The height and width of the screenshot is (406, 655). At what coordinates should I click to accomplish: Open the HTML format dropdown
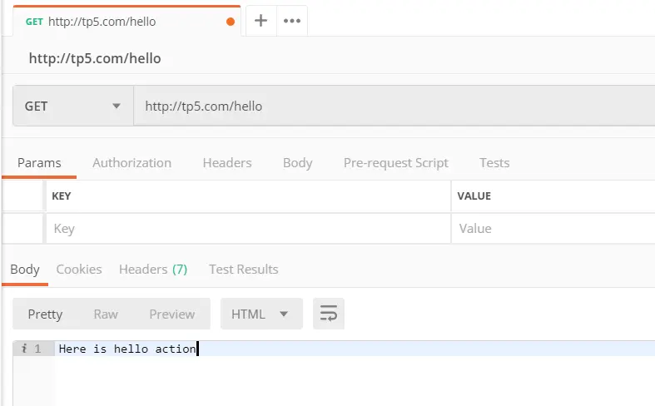[260, 314]
